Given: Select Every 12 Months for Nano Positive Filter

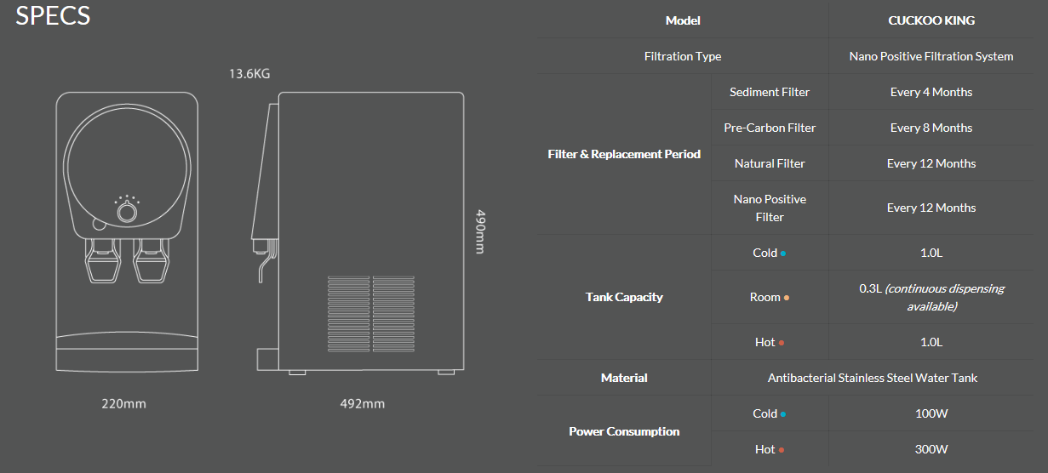Looking at the screenshot, I should point(931,208).
